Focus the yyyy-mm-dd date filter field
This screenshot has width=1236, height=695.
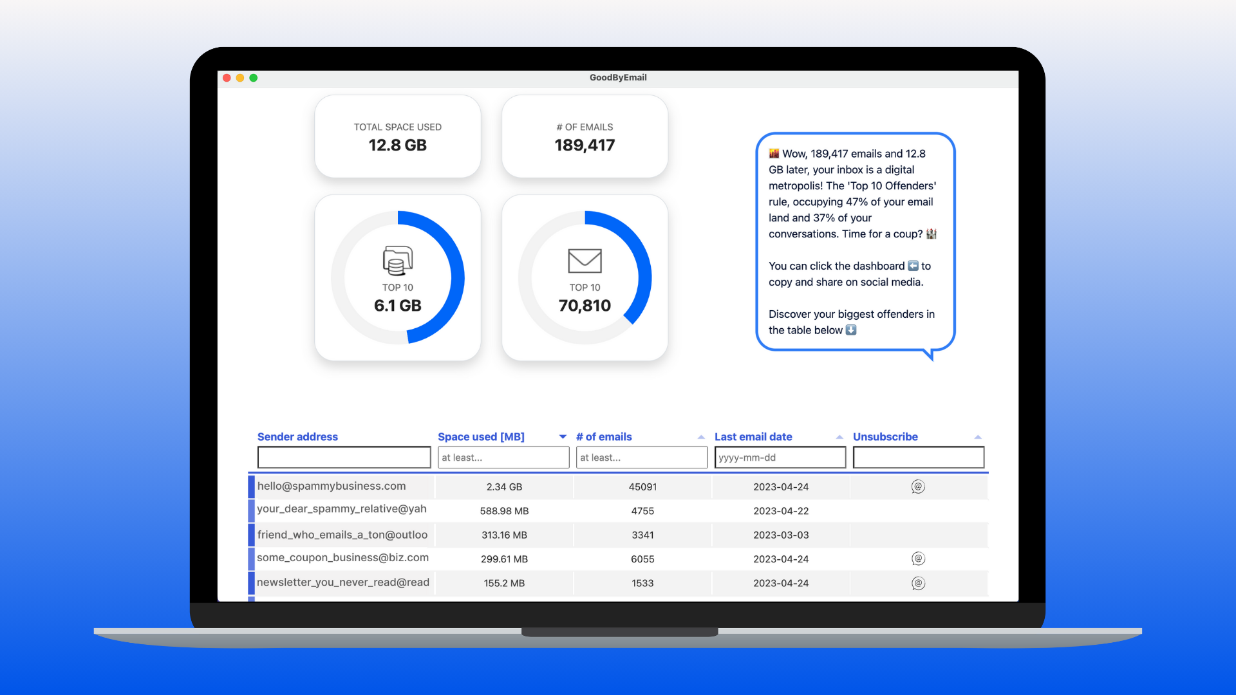tap(780, 458)
